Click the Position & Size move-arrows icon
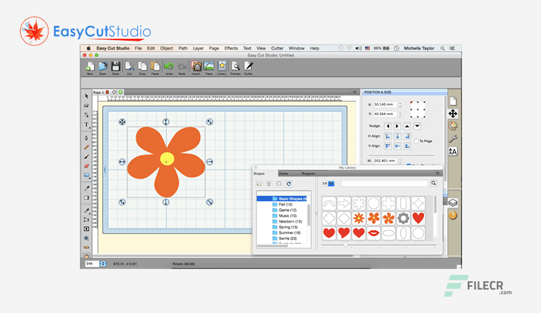This screenshot has width=541, height=313. 453,113
